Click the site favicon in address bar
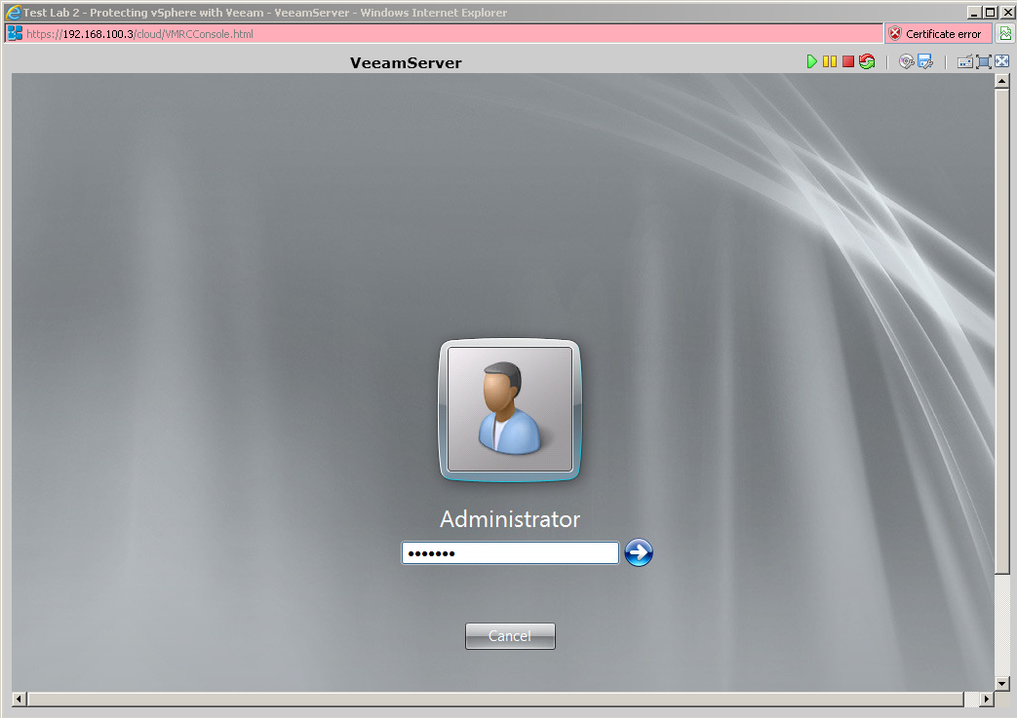The image size is (1017, 718). point(15,34)
